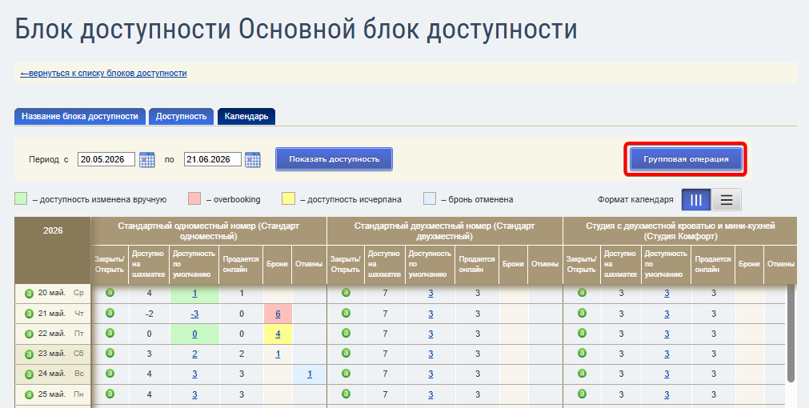Click the Формат календаря label
The image size is (809, 408).
click(635, 200)
